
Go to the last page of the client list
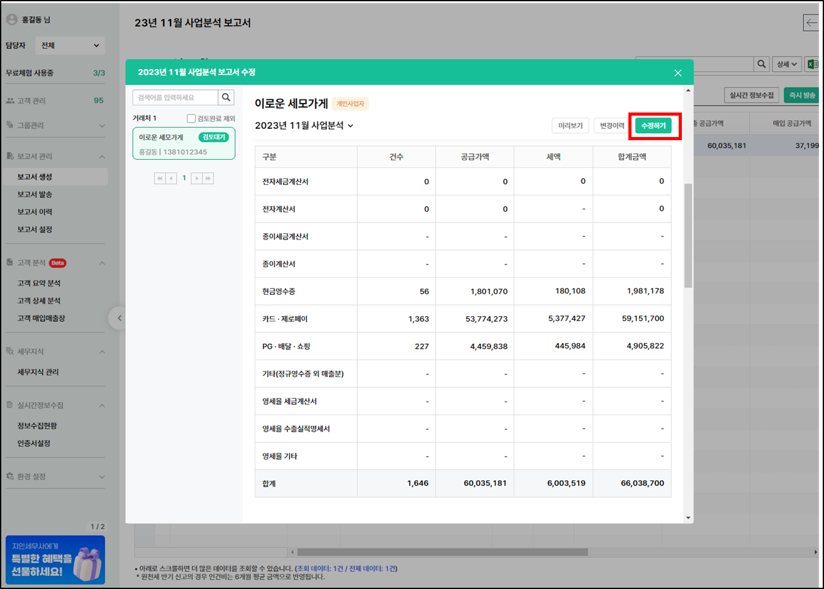(208, 179)
